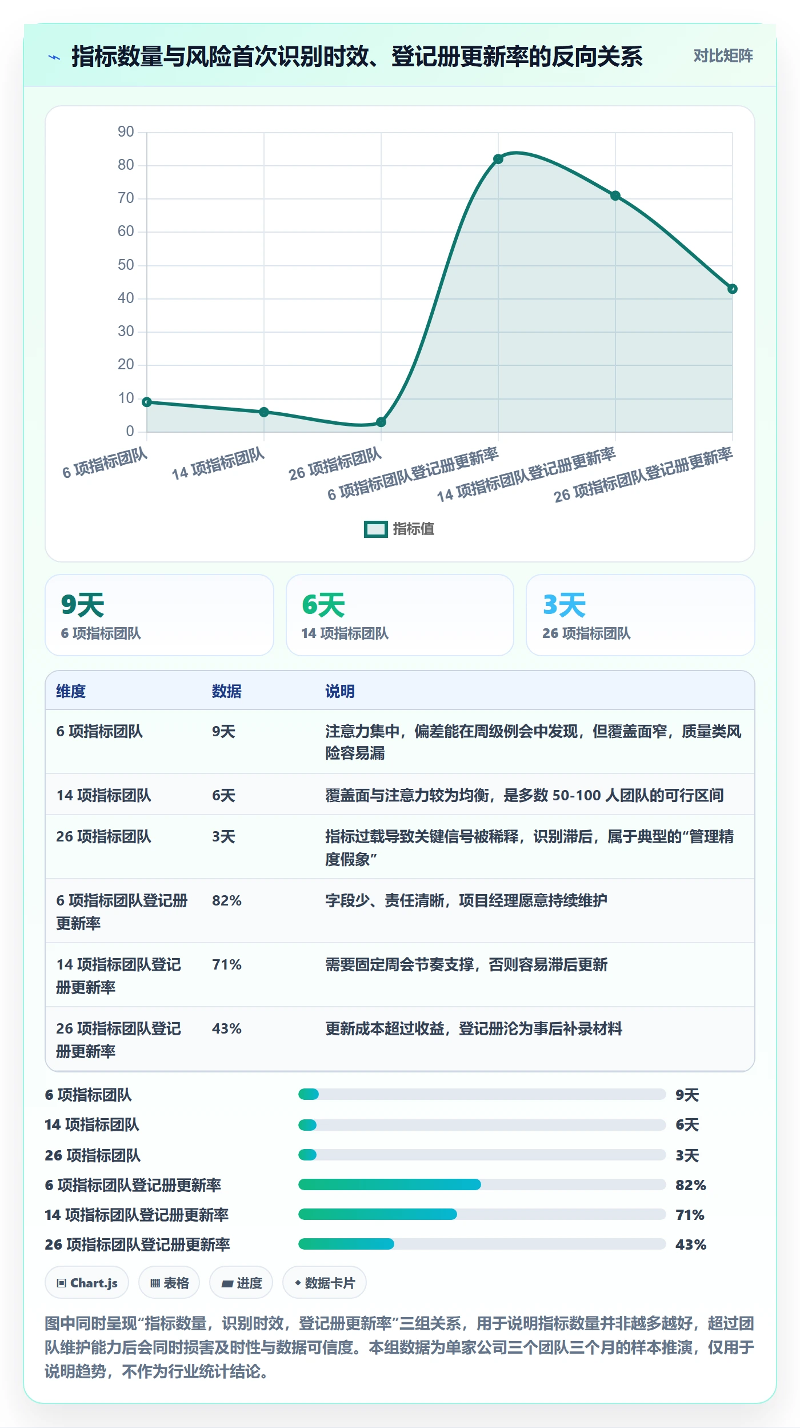Screen dimensions: 800x1428
Task: Click the progress bar showing 43%
Action: [482, 1244]
